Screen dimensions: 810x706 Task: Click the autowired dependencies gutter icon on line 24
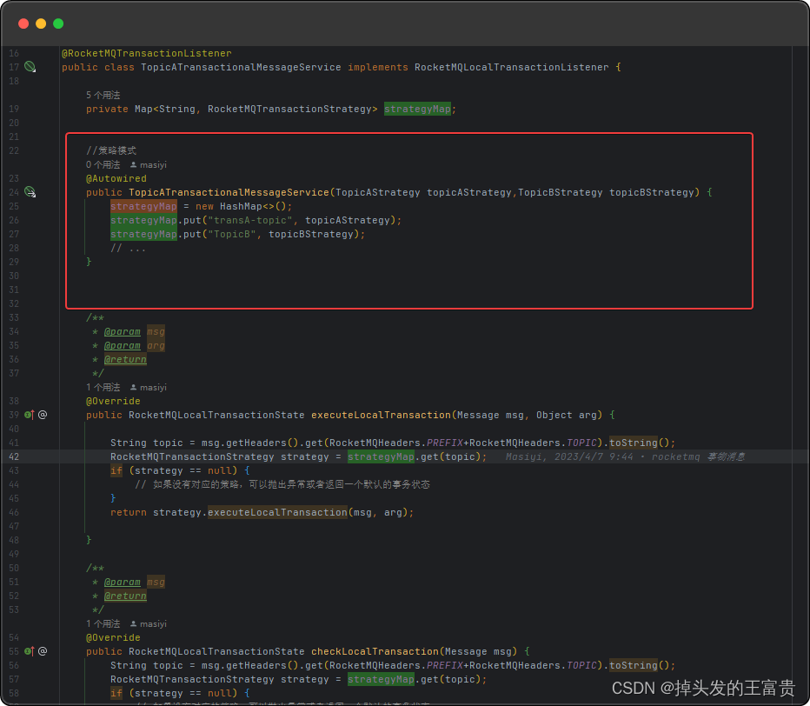[30, 192]
